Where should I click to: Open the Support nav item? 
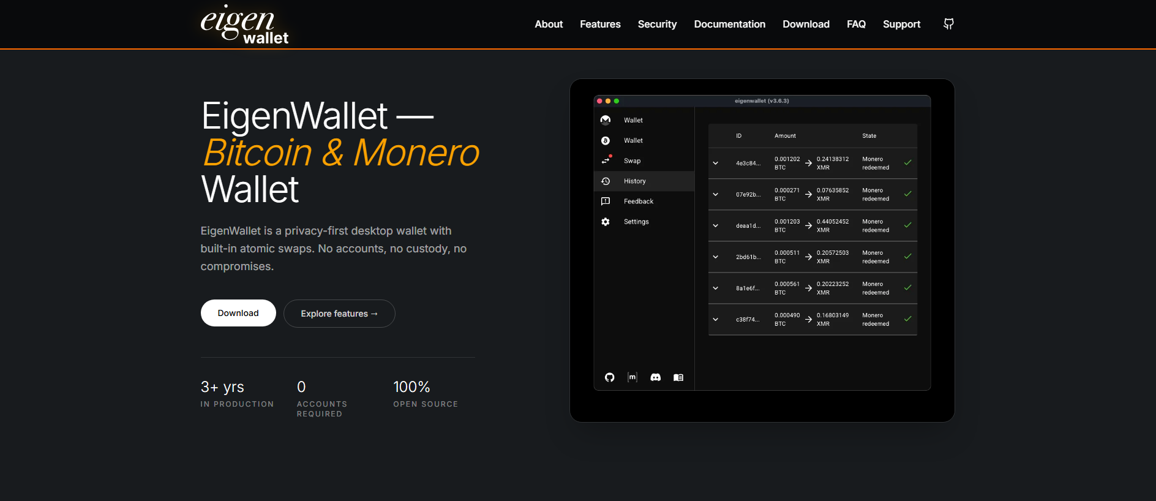tap(901, 24)
